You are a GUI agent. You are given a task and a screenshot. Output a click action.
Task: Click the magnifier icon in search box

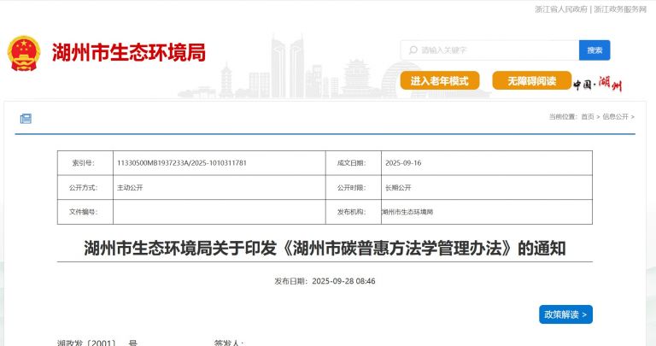pyautogui.click(x=413, y=50)
